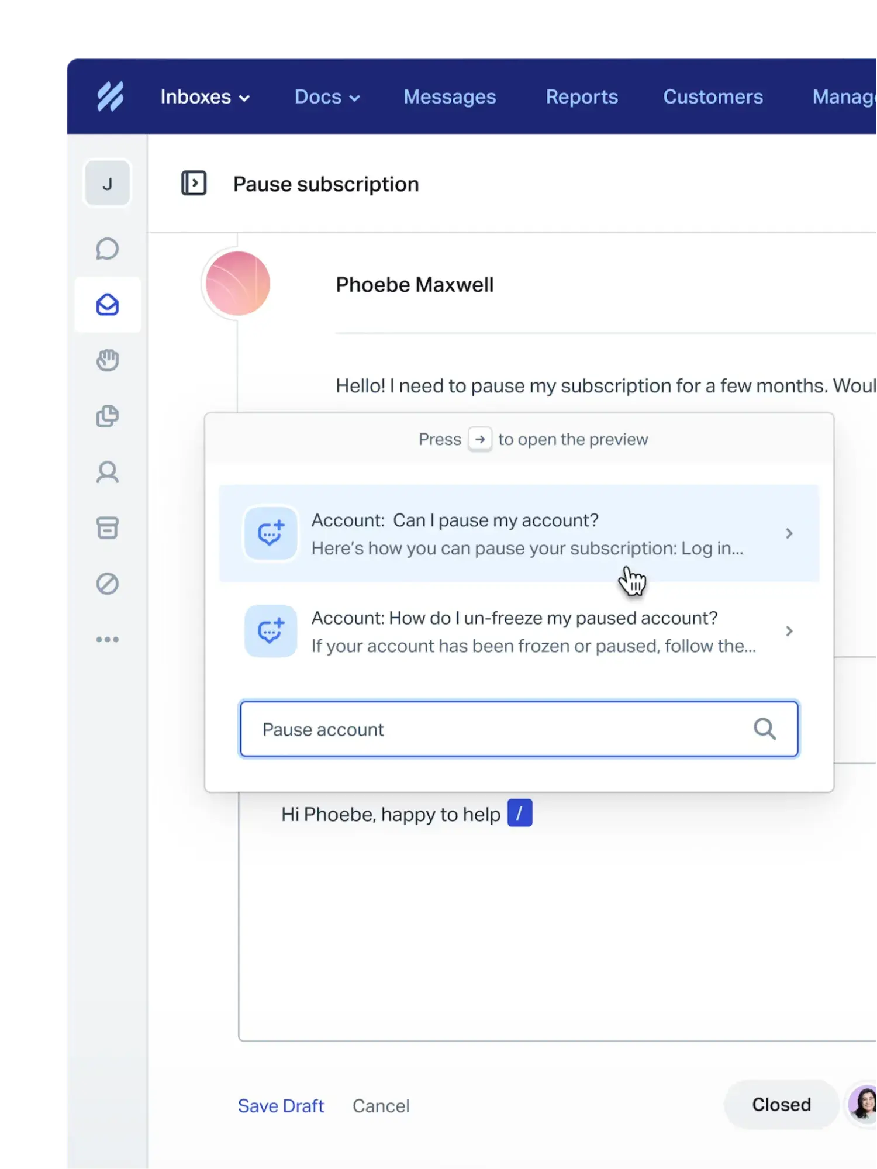
Task: Open the Docs dropdown menu
Action: tap(327, 96)
